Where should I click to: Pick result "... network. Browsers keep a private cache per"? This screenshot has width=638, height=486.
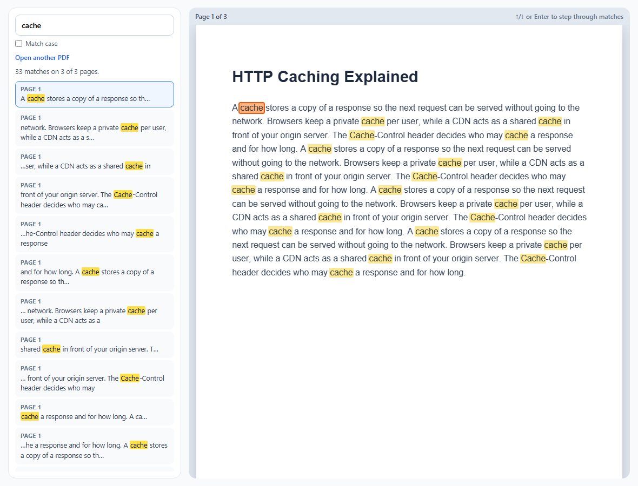95,311
